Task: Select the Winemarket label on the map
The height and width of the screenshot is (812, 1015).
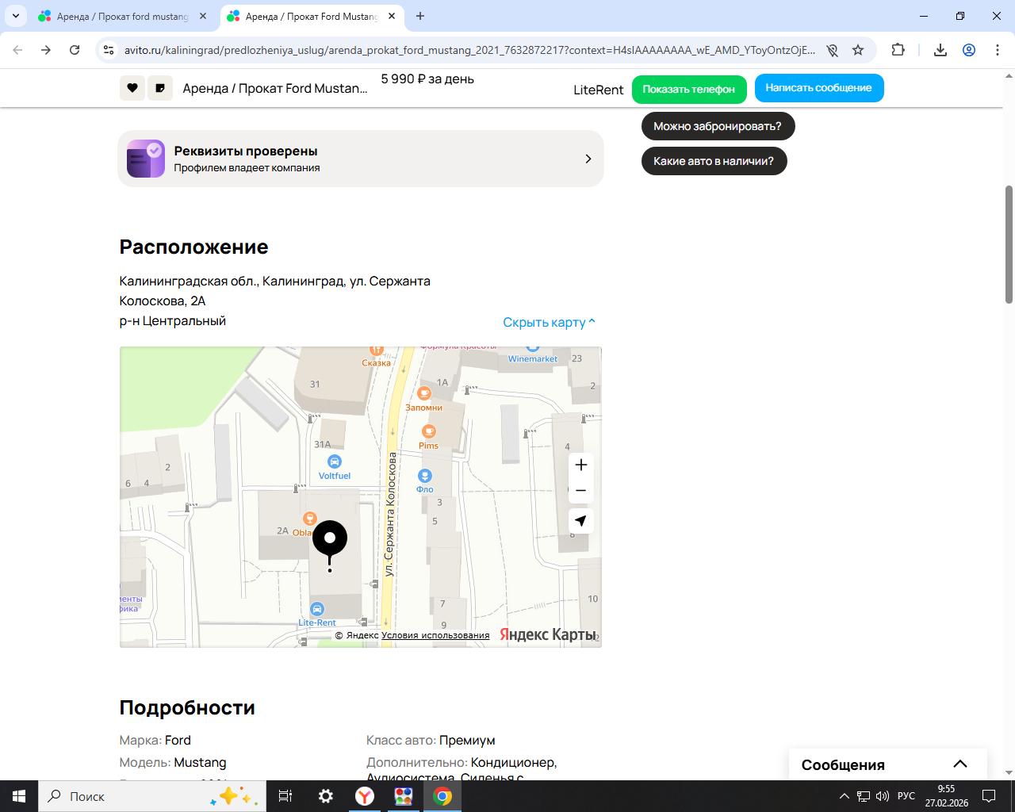Action: (533, 359)
